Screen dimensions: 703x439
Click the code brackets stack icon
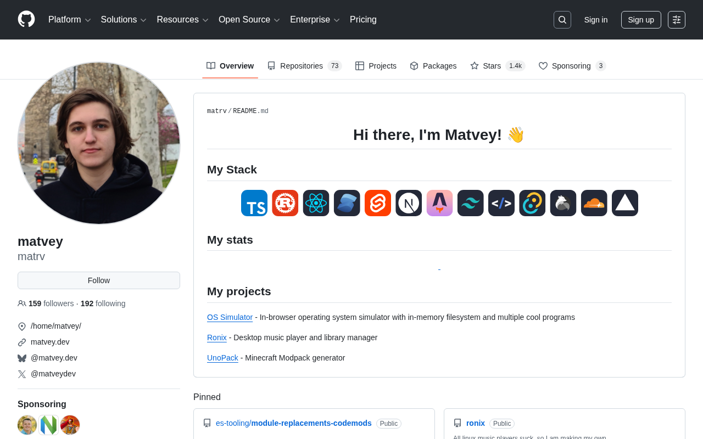click(x=501, y=203)
